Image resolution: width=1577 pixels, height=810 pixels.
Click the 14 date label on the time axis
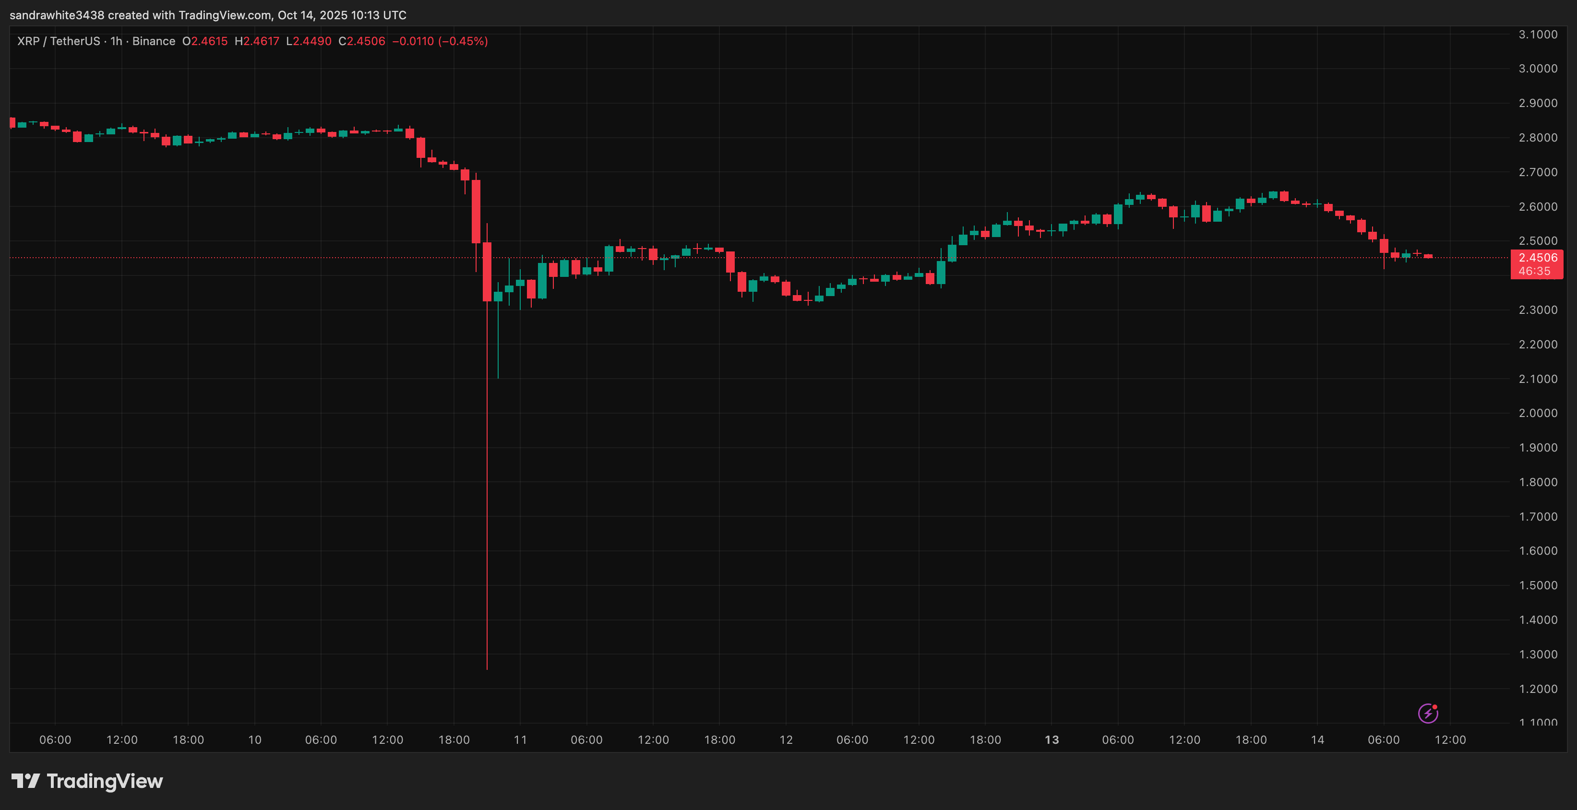[1317, 739]
